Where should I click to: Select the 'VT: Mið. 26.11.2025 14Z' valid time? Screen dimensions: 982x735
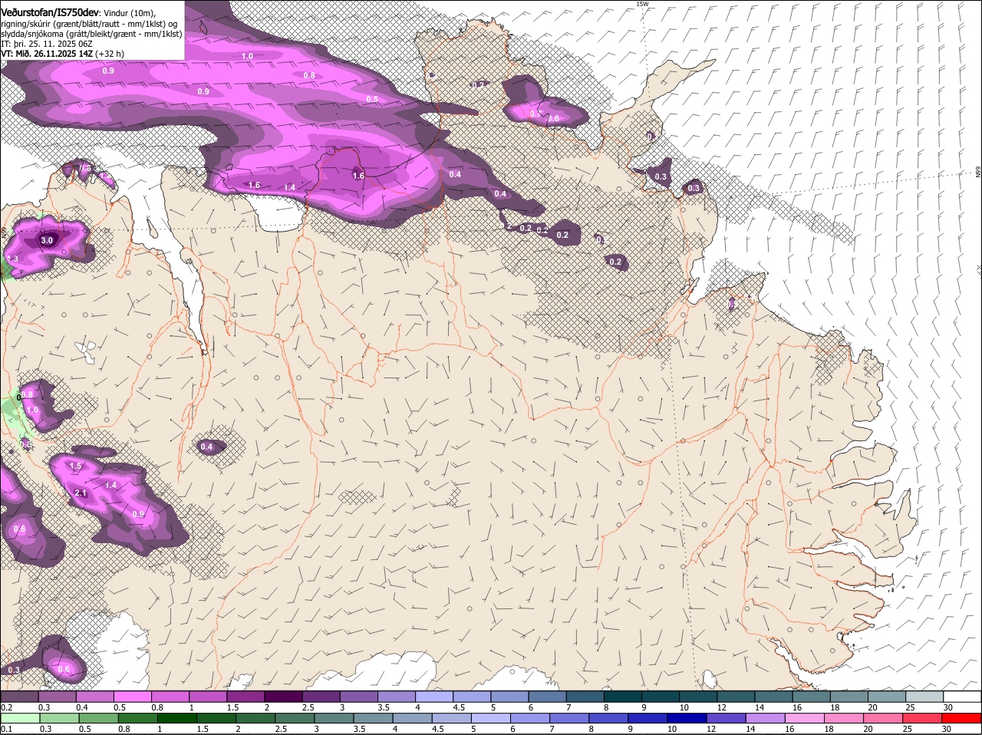[47, 54]
